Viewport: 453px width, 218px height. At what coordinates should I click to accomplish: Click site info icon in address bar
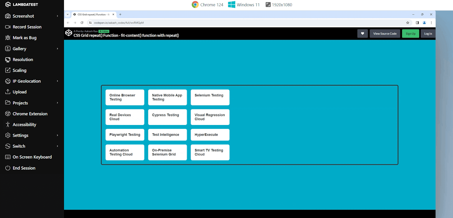[x=90, y=23]
